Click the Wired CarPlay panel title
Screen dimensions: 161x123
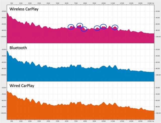click(x=22, y=86)
